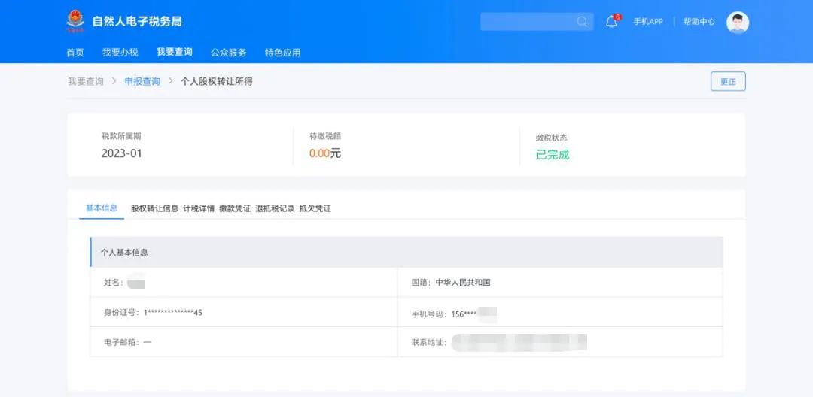The height and width of the screenshot is (397, 813).
Task: Open 特色应用 navigation item
Action: coord(282,53)
